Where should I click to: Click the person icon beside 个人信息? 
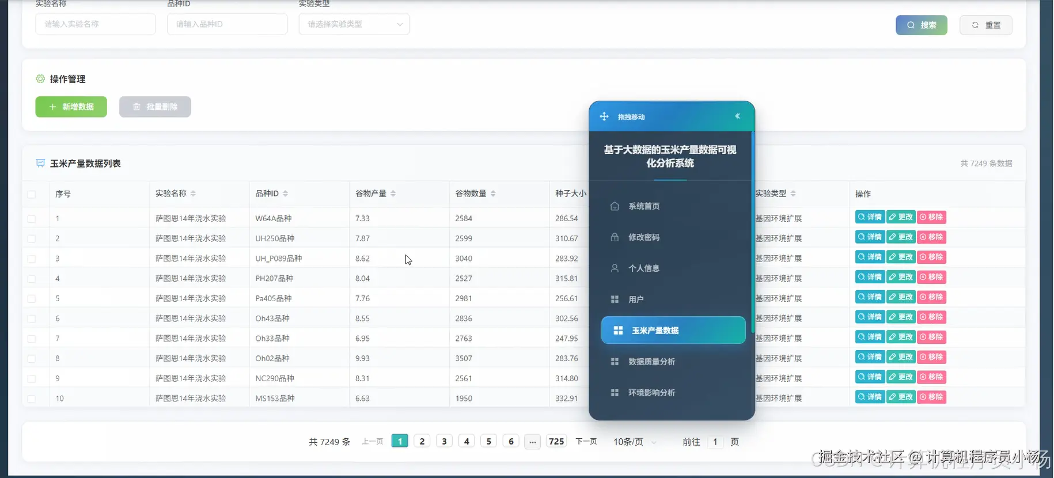(615, 268)
